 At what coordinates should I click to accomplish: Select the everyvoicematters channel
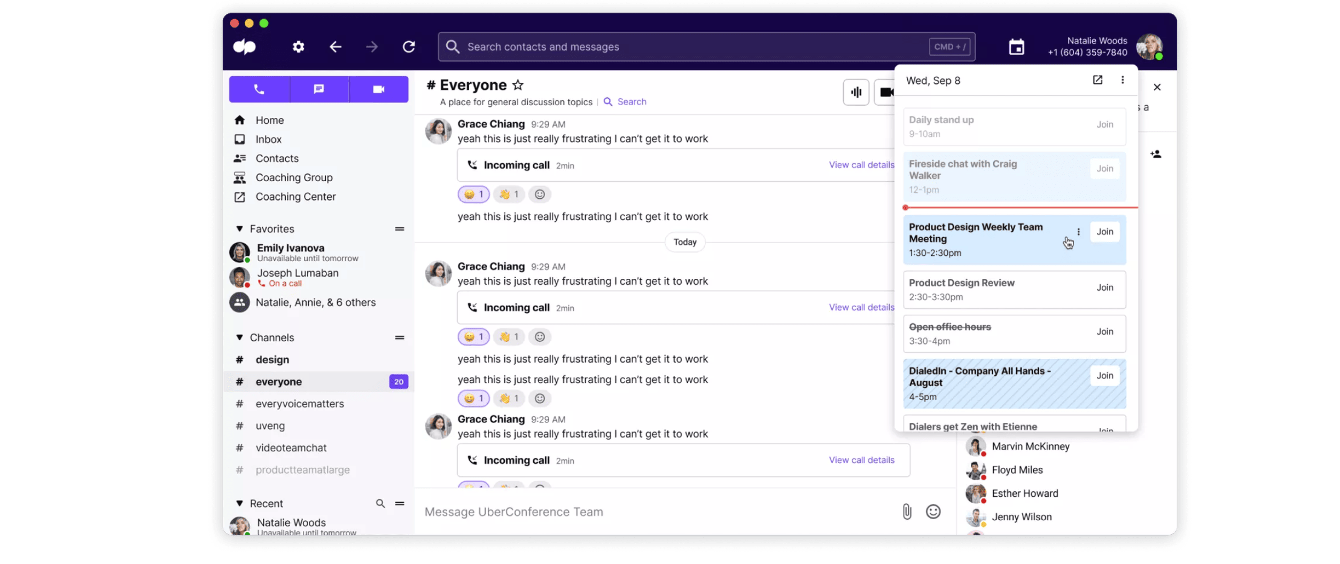tap(319, 404)
